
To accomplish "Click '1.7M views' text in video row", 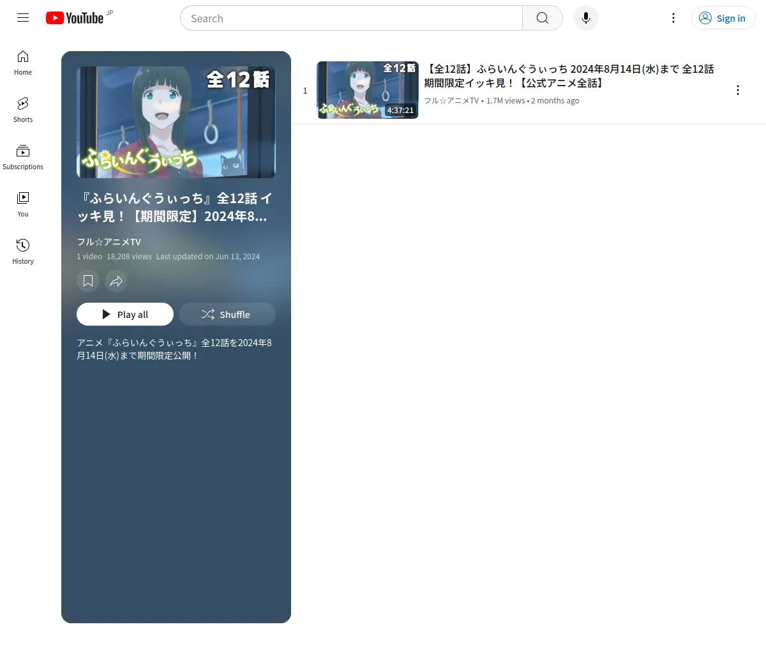I will click(506, 101).
